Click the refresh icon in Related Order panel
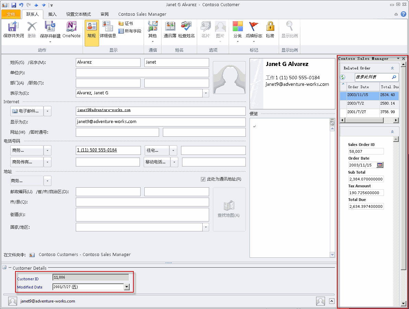This screenshot has width=409, height=309. click(x=342, y=77)
